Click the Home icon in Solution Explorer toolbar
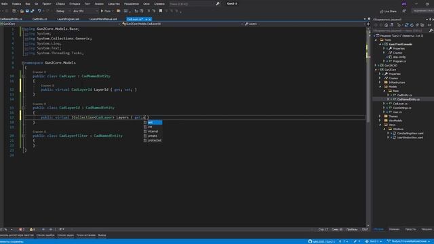Screen dimensions: 434x244 [x=386, y=25]
